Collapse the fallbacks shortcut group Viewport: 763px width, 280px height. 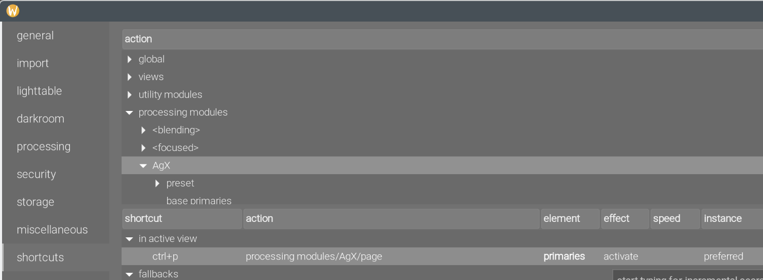[x=130, y=274]
